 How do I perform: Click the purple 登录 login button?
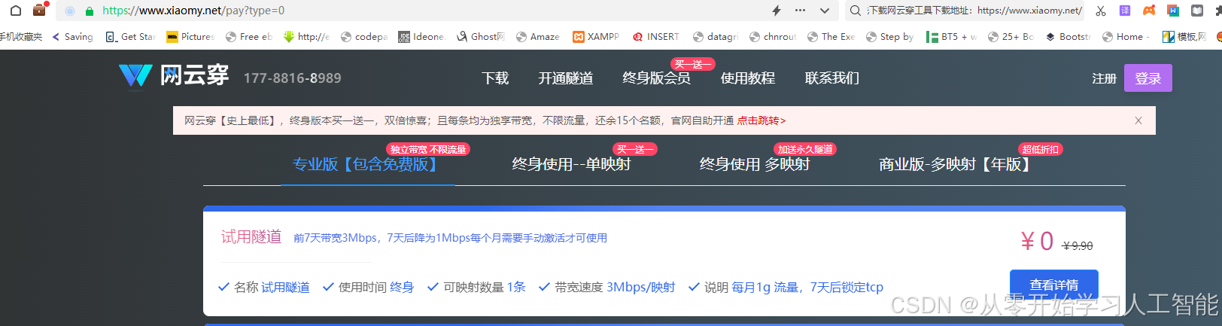[1148, 78]
